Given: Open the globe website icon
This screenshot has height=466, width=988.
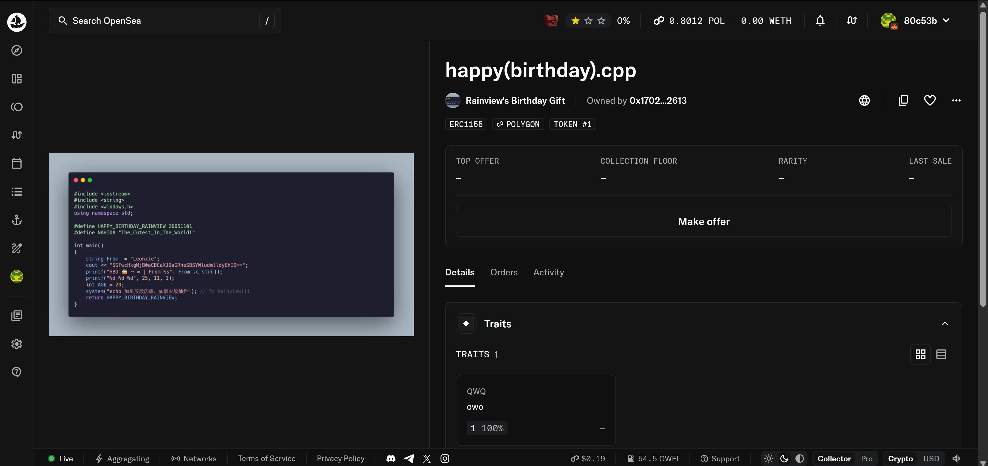Looking at the screenshot, I should pyautogui.click(x=864, y=100).
